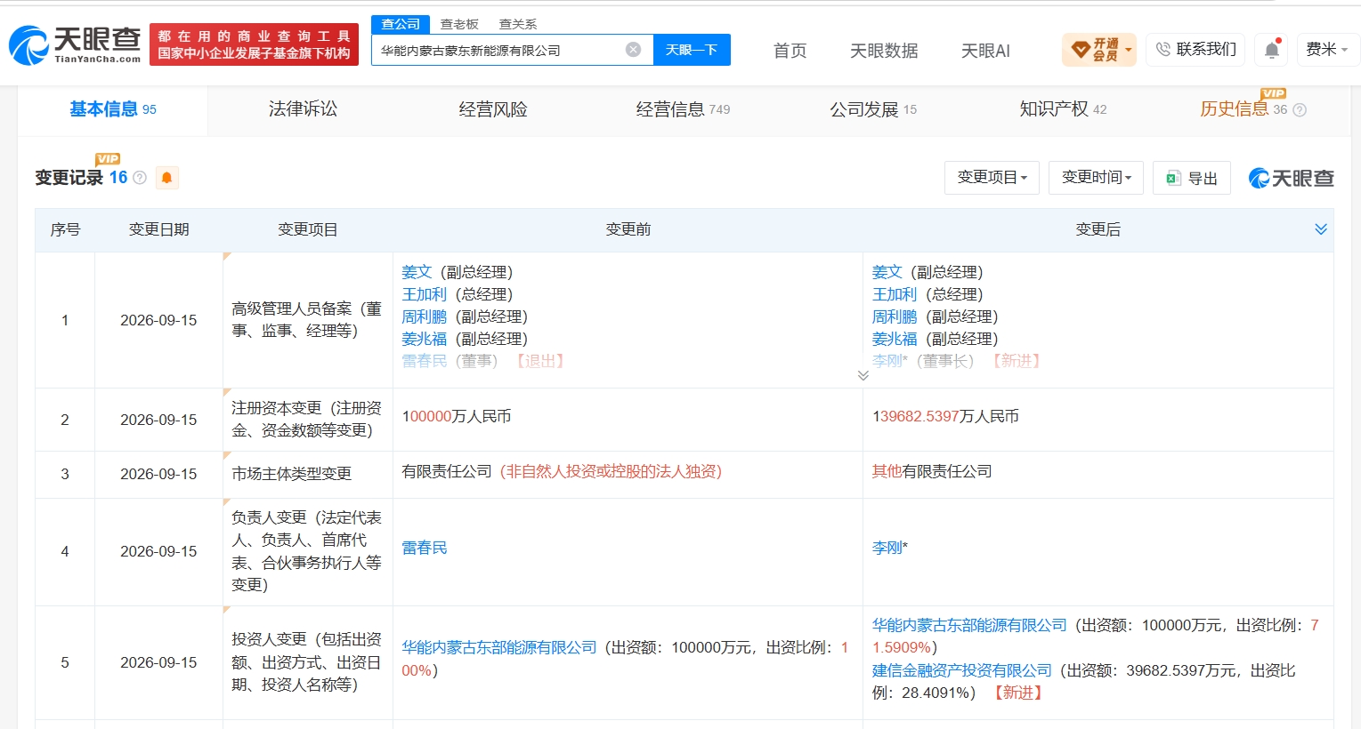The image size is (1361, 729).
Task: Click the Excel icon on the 导出 button
Action: (1173, 178)
